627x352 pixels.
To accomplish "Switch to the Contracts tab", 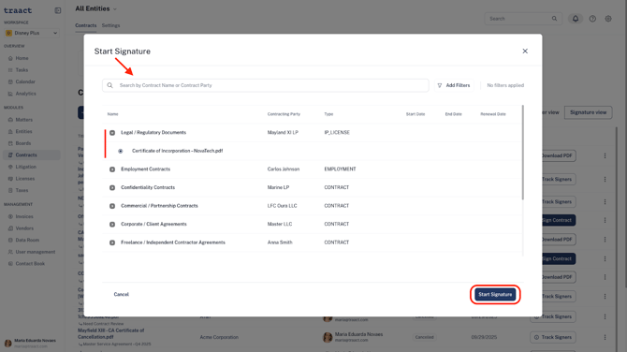I will coord(85,25).
